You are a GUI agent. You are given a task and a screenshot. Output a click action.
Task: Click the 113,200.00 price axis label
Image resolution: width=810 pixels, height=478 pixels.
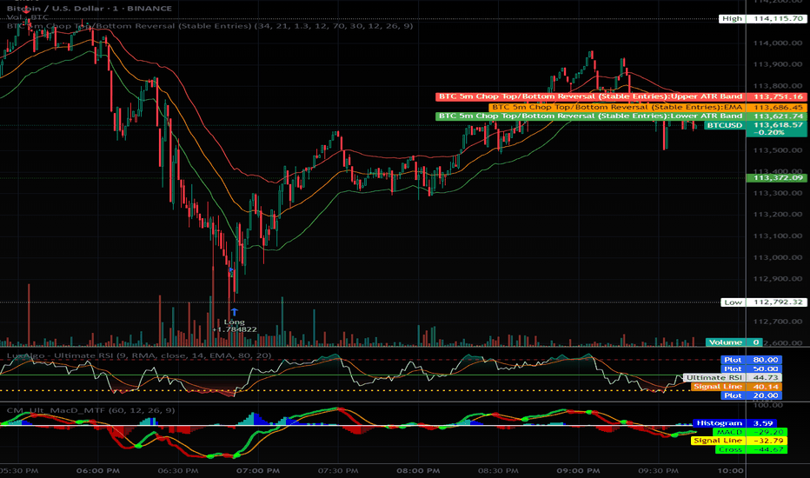click(778, 215)
